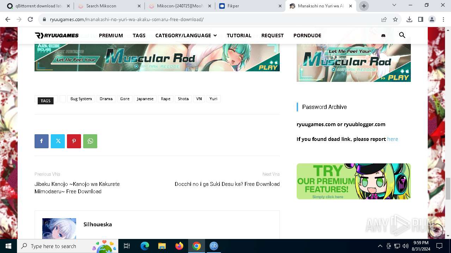Open qBittorrent from taskbar
Screen dimensions: 451x253
(214, 246)
